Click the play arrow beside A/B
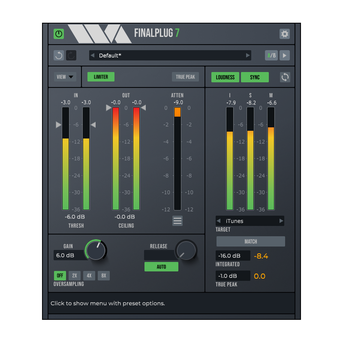Image resolution: width=343 pixels, height=343 pixels. click(284, 55)
